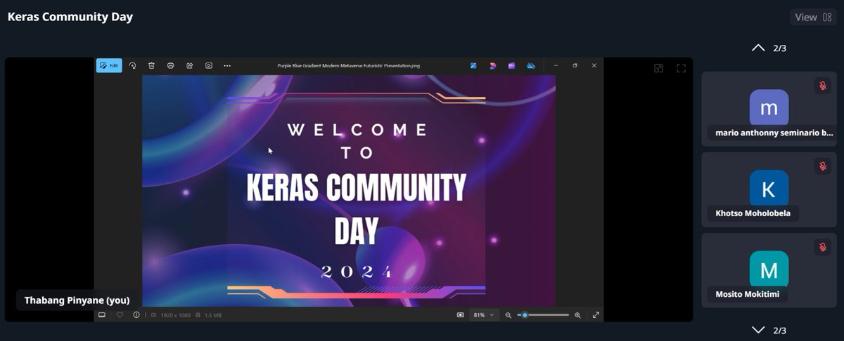Click the Edit button in Photos toolbar
The height and width of the screenshot is (341, 844).
pos(109,65)
